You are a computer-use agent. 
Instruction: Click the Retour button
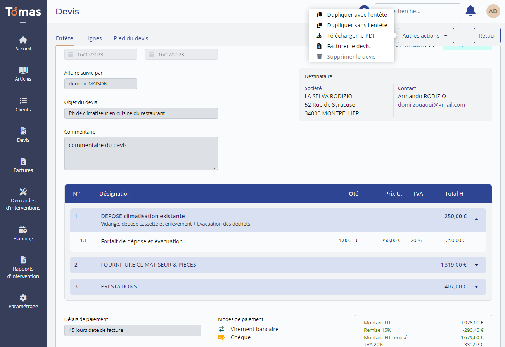tap(487, 36)
